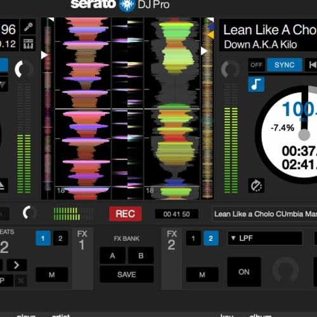Edit the recording file name field
The width and height of the screenshot is (317, 317).
tap(264, 214)
